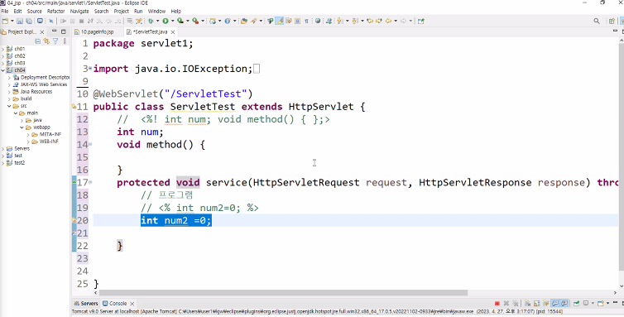Click the Search magnifier icon at top right
Viewport: 624px width, 317px height.
click(x=597, y=22)
